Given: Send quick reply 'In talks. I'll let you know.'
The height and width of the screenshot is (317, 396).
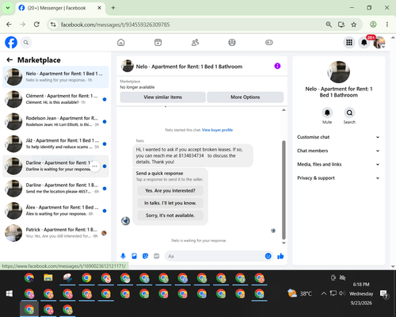Looking at the screenshot, I should pyautogui.click(x=170, y=203).
